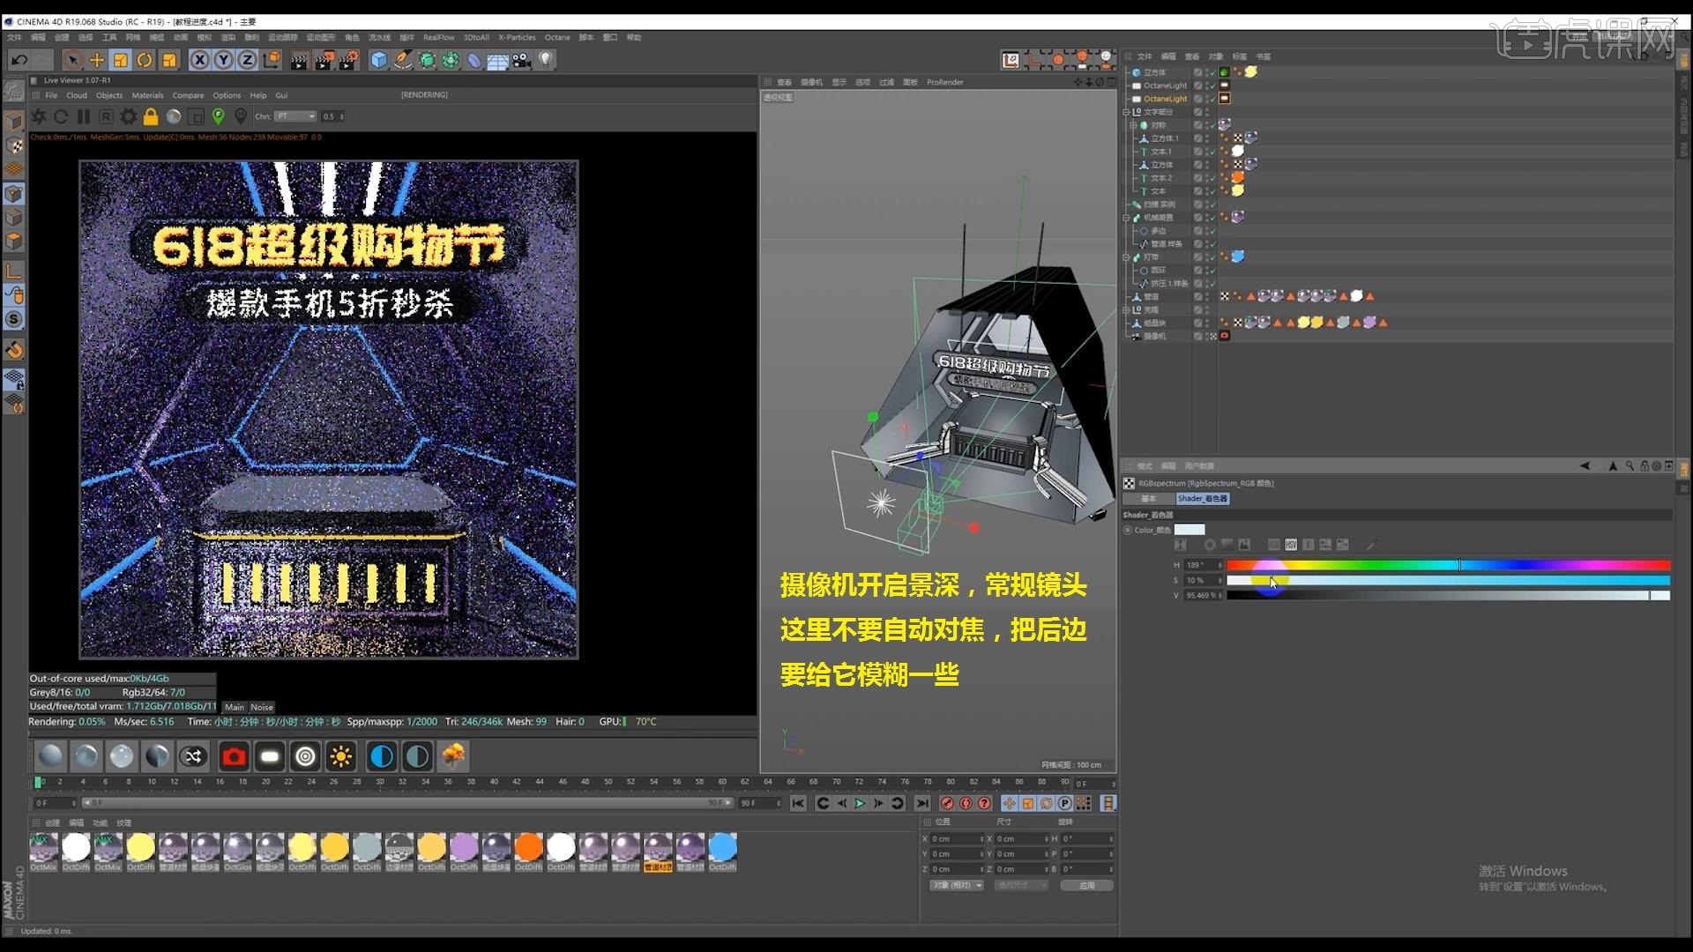Click the restart render icon in Live Viewer
This screenshot has height=952, width=1693.
[61, 116]
